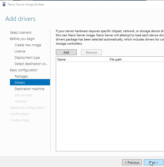Open the License step
The image size is (164, 167).
tap(20, 51)
